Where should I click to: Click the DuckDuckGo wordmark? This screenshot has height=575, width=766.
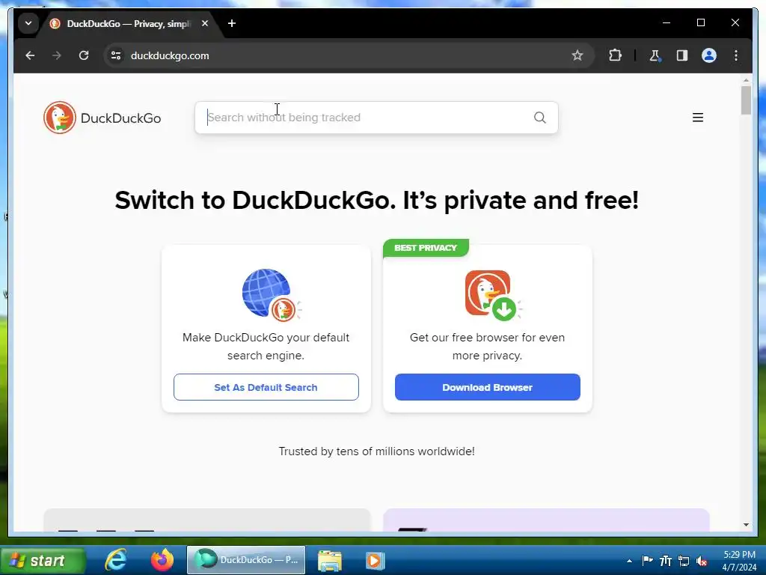click(120, 118)
